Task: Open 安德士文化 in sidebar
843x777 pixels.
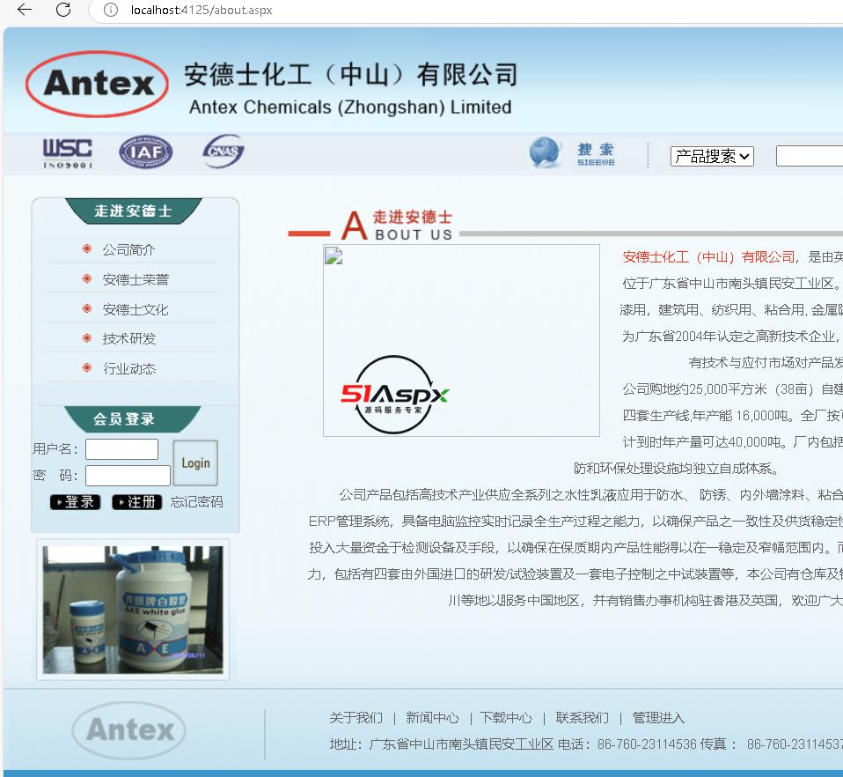Action: click(x=136, y=309)
